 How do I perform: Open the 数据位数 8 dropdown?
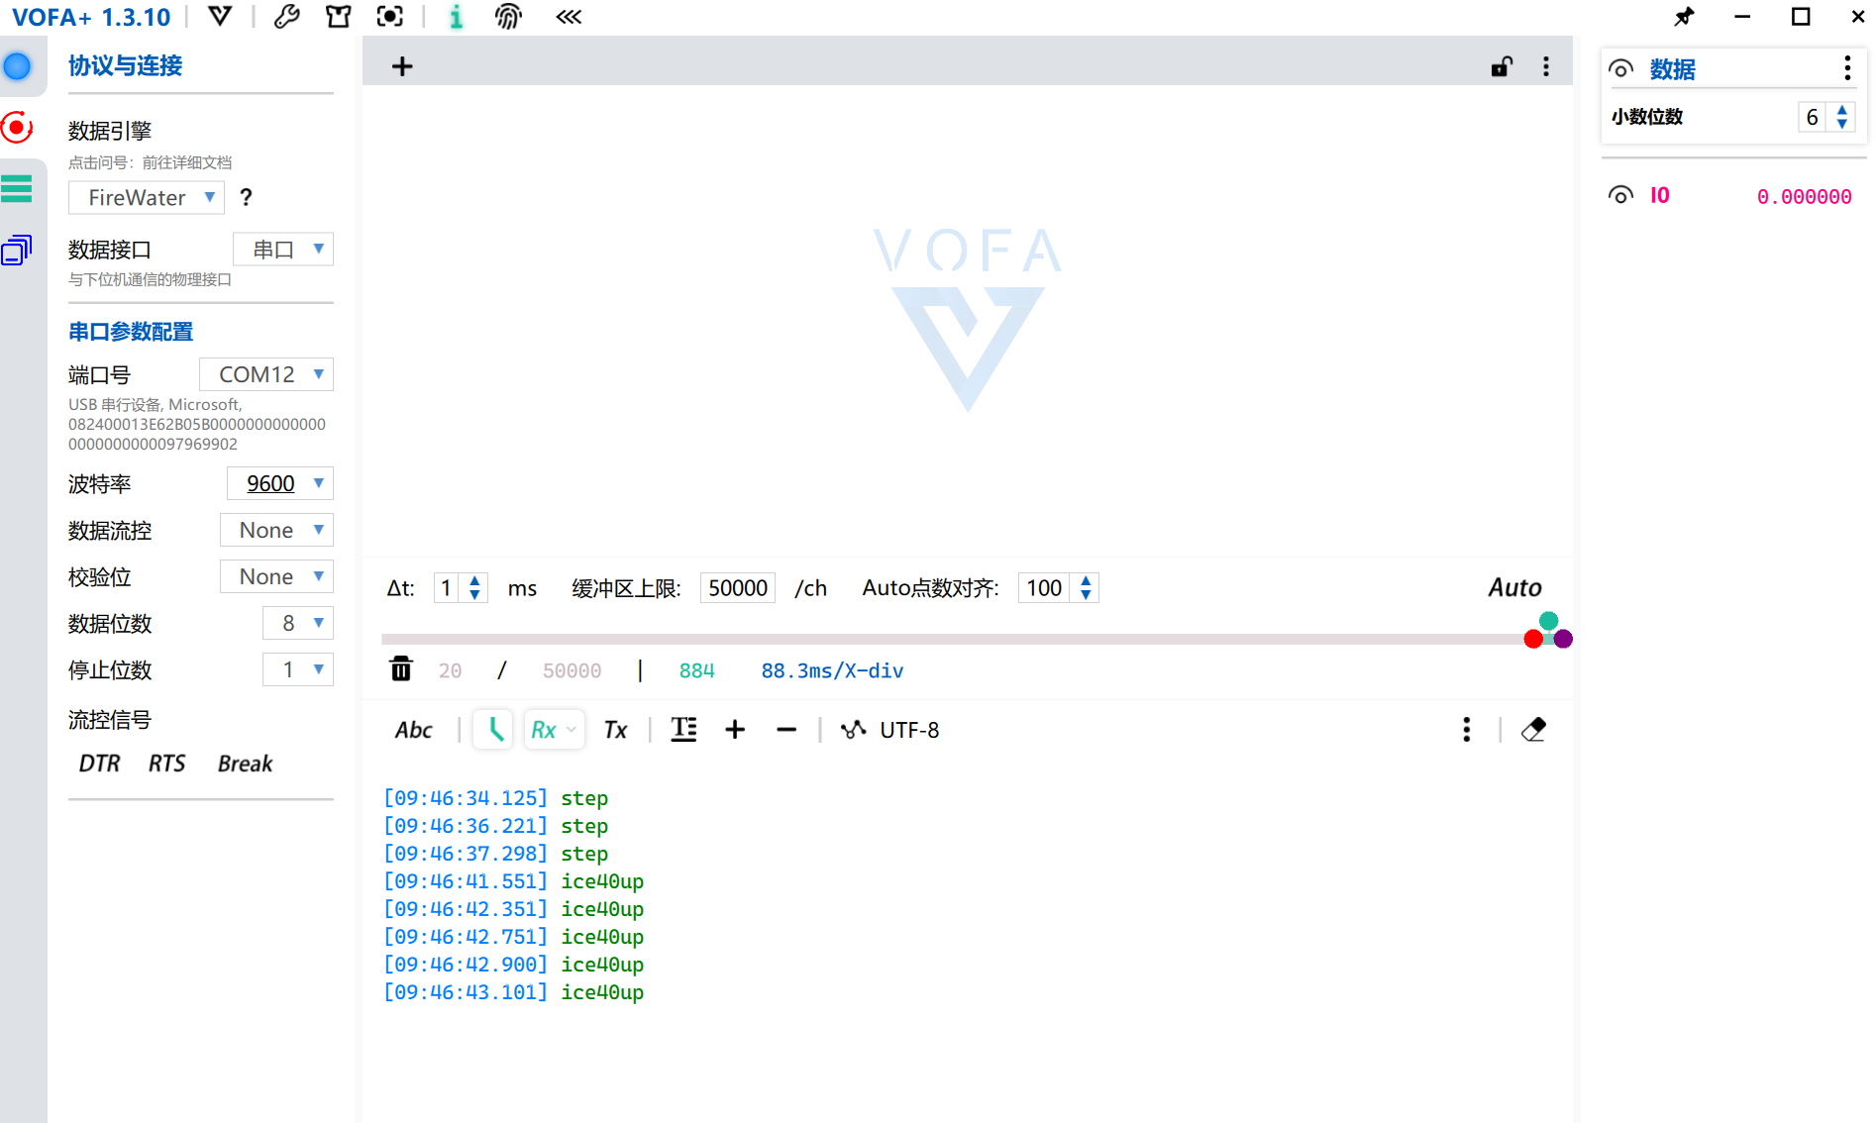click(298, 623)
